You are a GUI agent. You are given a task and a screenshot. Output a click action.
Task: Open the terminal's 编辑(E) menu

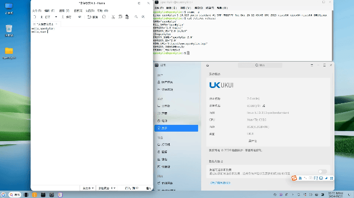pyautogui.click(x=171, y=8)
